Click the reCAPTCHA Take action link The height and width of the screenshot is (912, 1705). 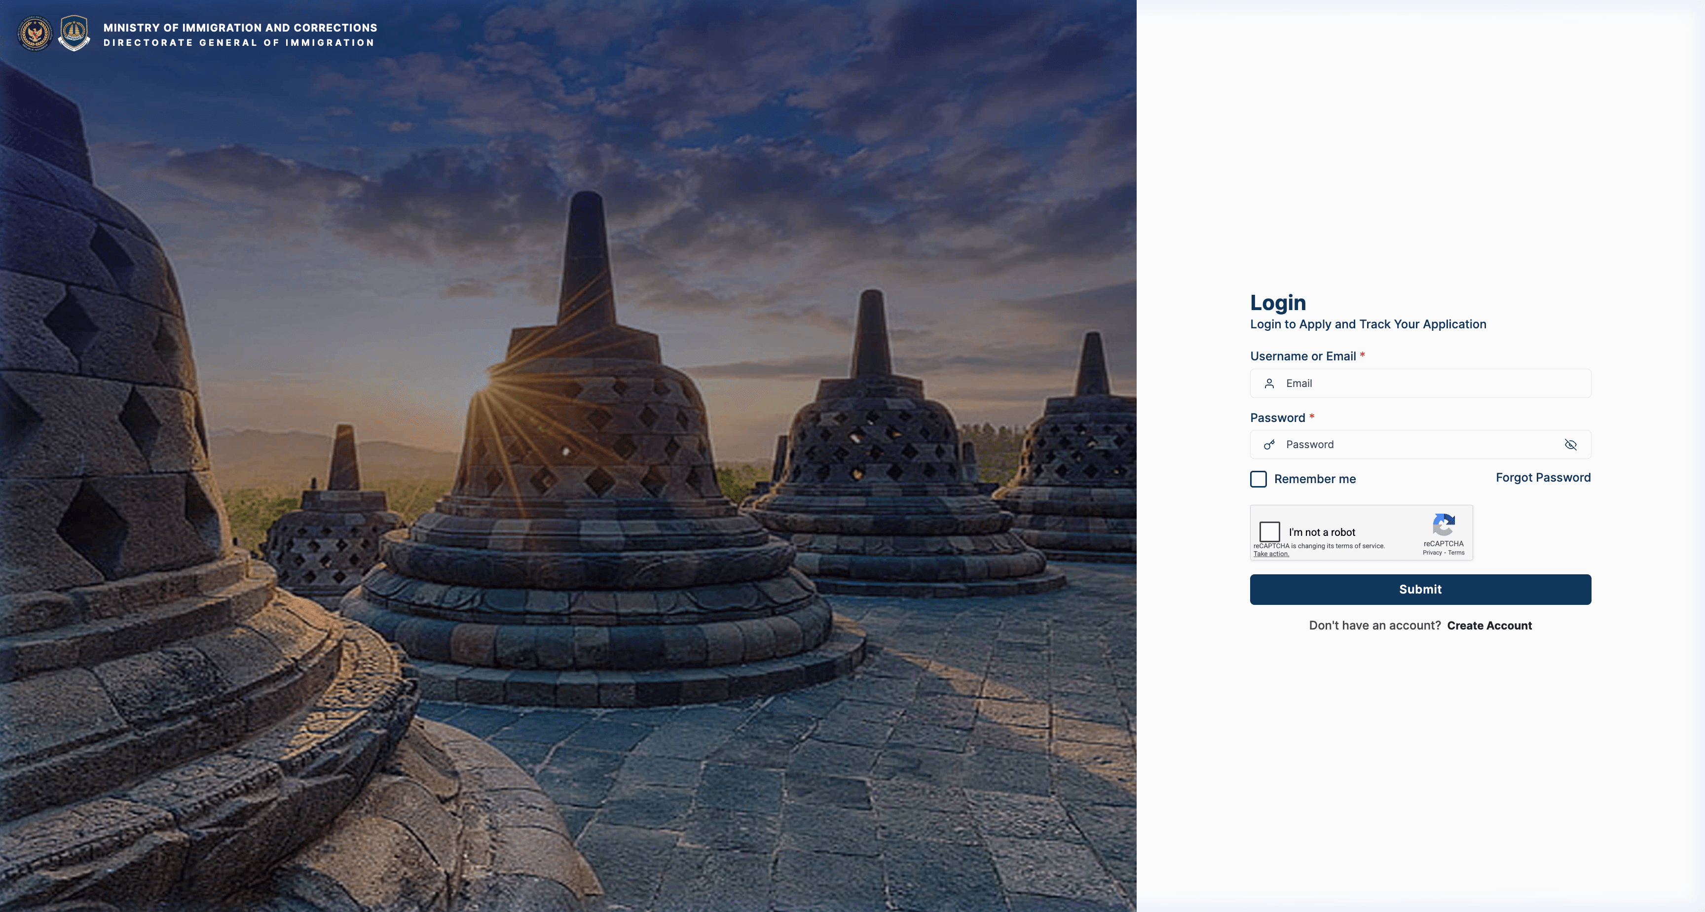pyautogui.click(x=1271, y=554)
